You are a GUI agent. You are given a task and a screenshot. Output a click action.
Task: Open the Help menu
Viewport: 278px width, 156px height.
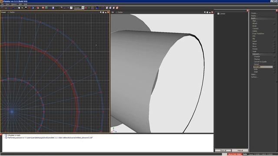click(26, 4)
